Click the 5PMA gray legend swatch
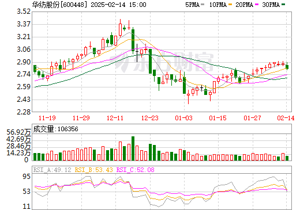 (x=202, y=5)
